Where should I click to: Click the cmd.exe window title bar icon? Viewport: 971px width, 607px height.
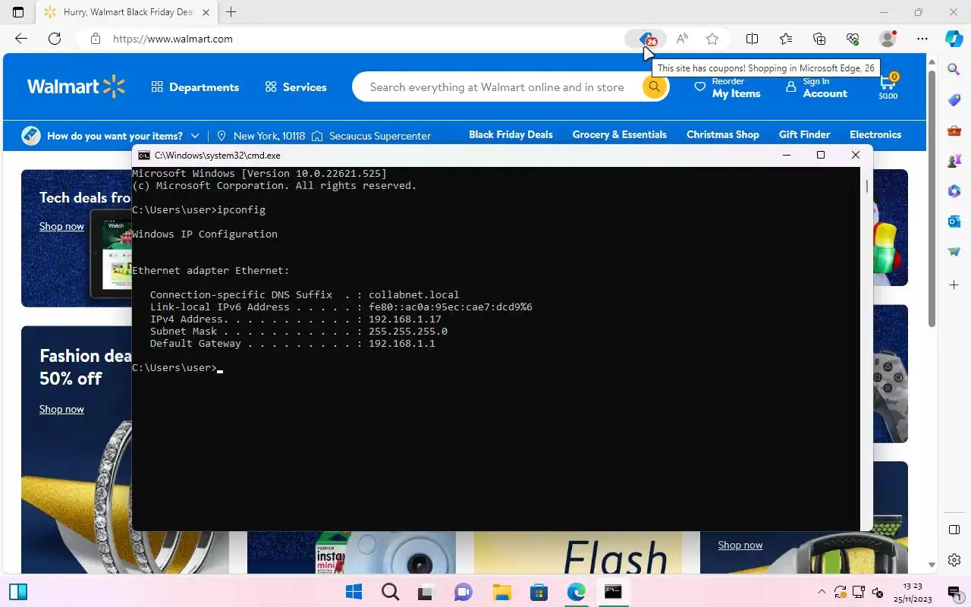[x=144, y=155]
